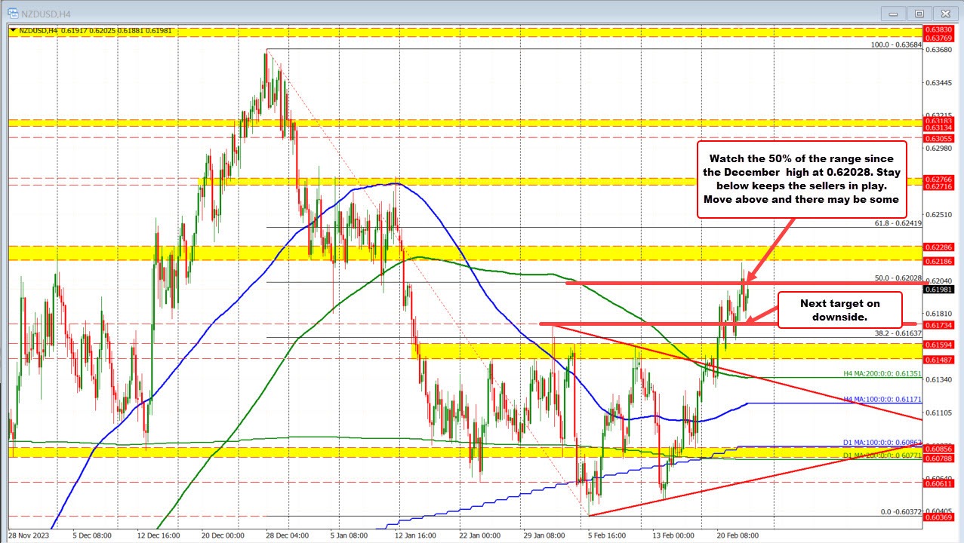Image resolution: width=964 pixels, height=543 pixels.
Task: Click the 28 Nov 2023 date label
Action: pyautogui.click(x=28, y=535)
